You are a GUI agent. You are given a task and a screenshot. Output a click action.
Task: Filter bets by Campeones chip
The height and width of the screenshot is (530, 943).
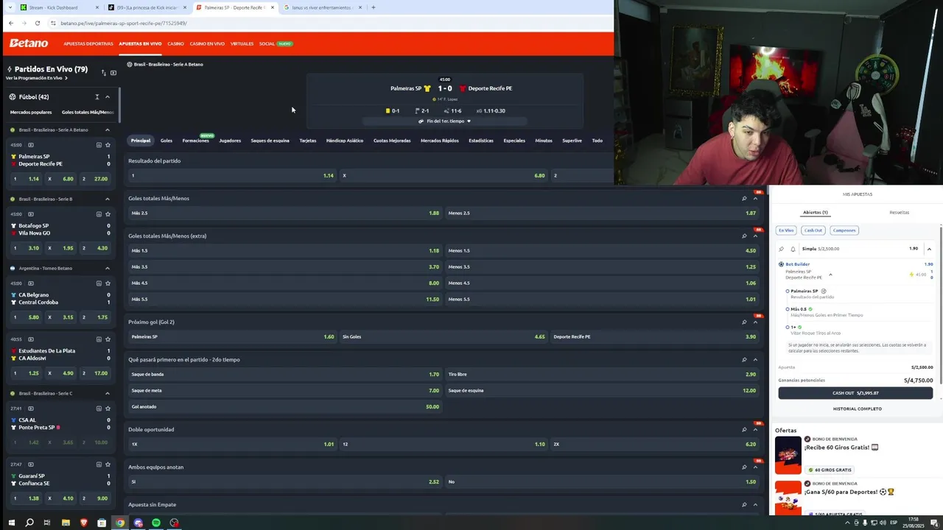click(x=844, y=230)
